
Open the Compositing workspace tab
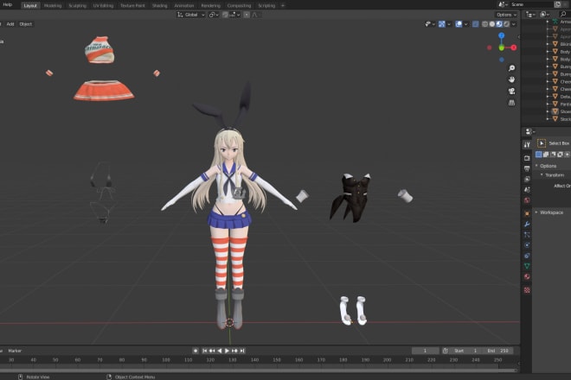click(x=239, y=5)
